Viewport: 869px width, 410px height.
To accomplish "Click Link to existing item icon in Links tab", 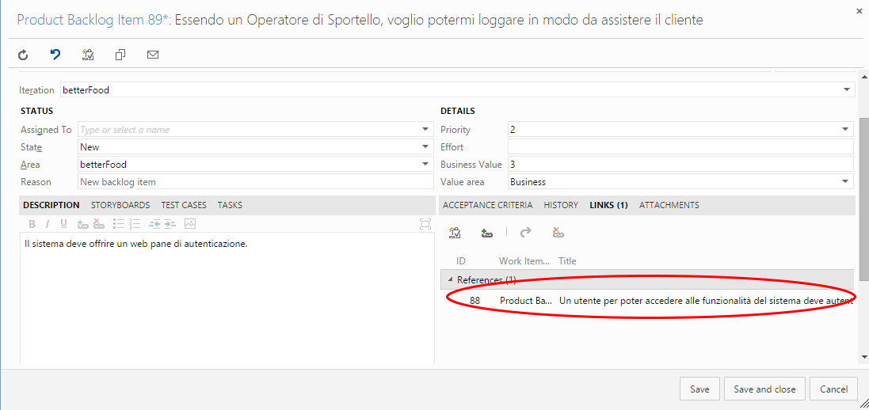I will pos(487,233).
